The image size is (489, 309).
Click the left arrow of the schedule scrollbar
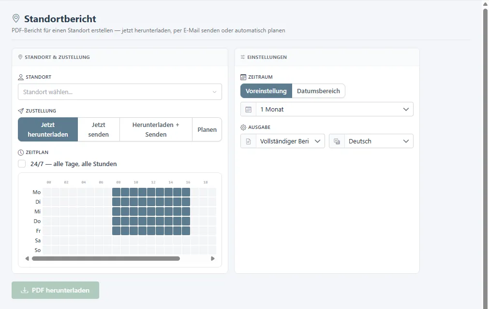[x=27, y=259]
